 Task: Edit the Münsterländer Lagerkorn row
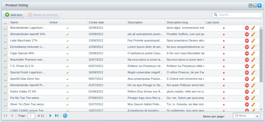253,28
